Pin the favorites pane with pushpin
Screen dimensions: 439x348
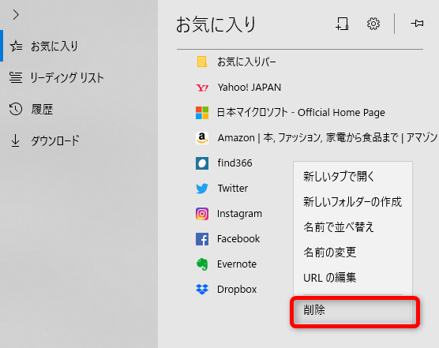(417, 23)
